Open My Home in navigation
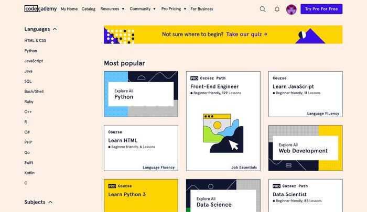 coord(69,9)
